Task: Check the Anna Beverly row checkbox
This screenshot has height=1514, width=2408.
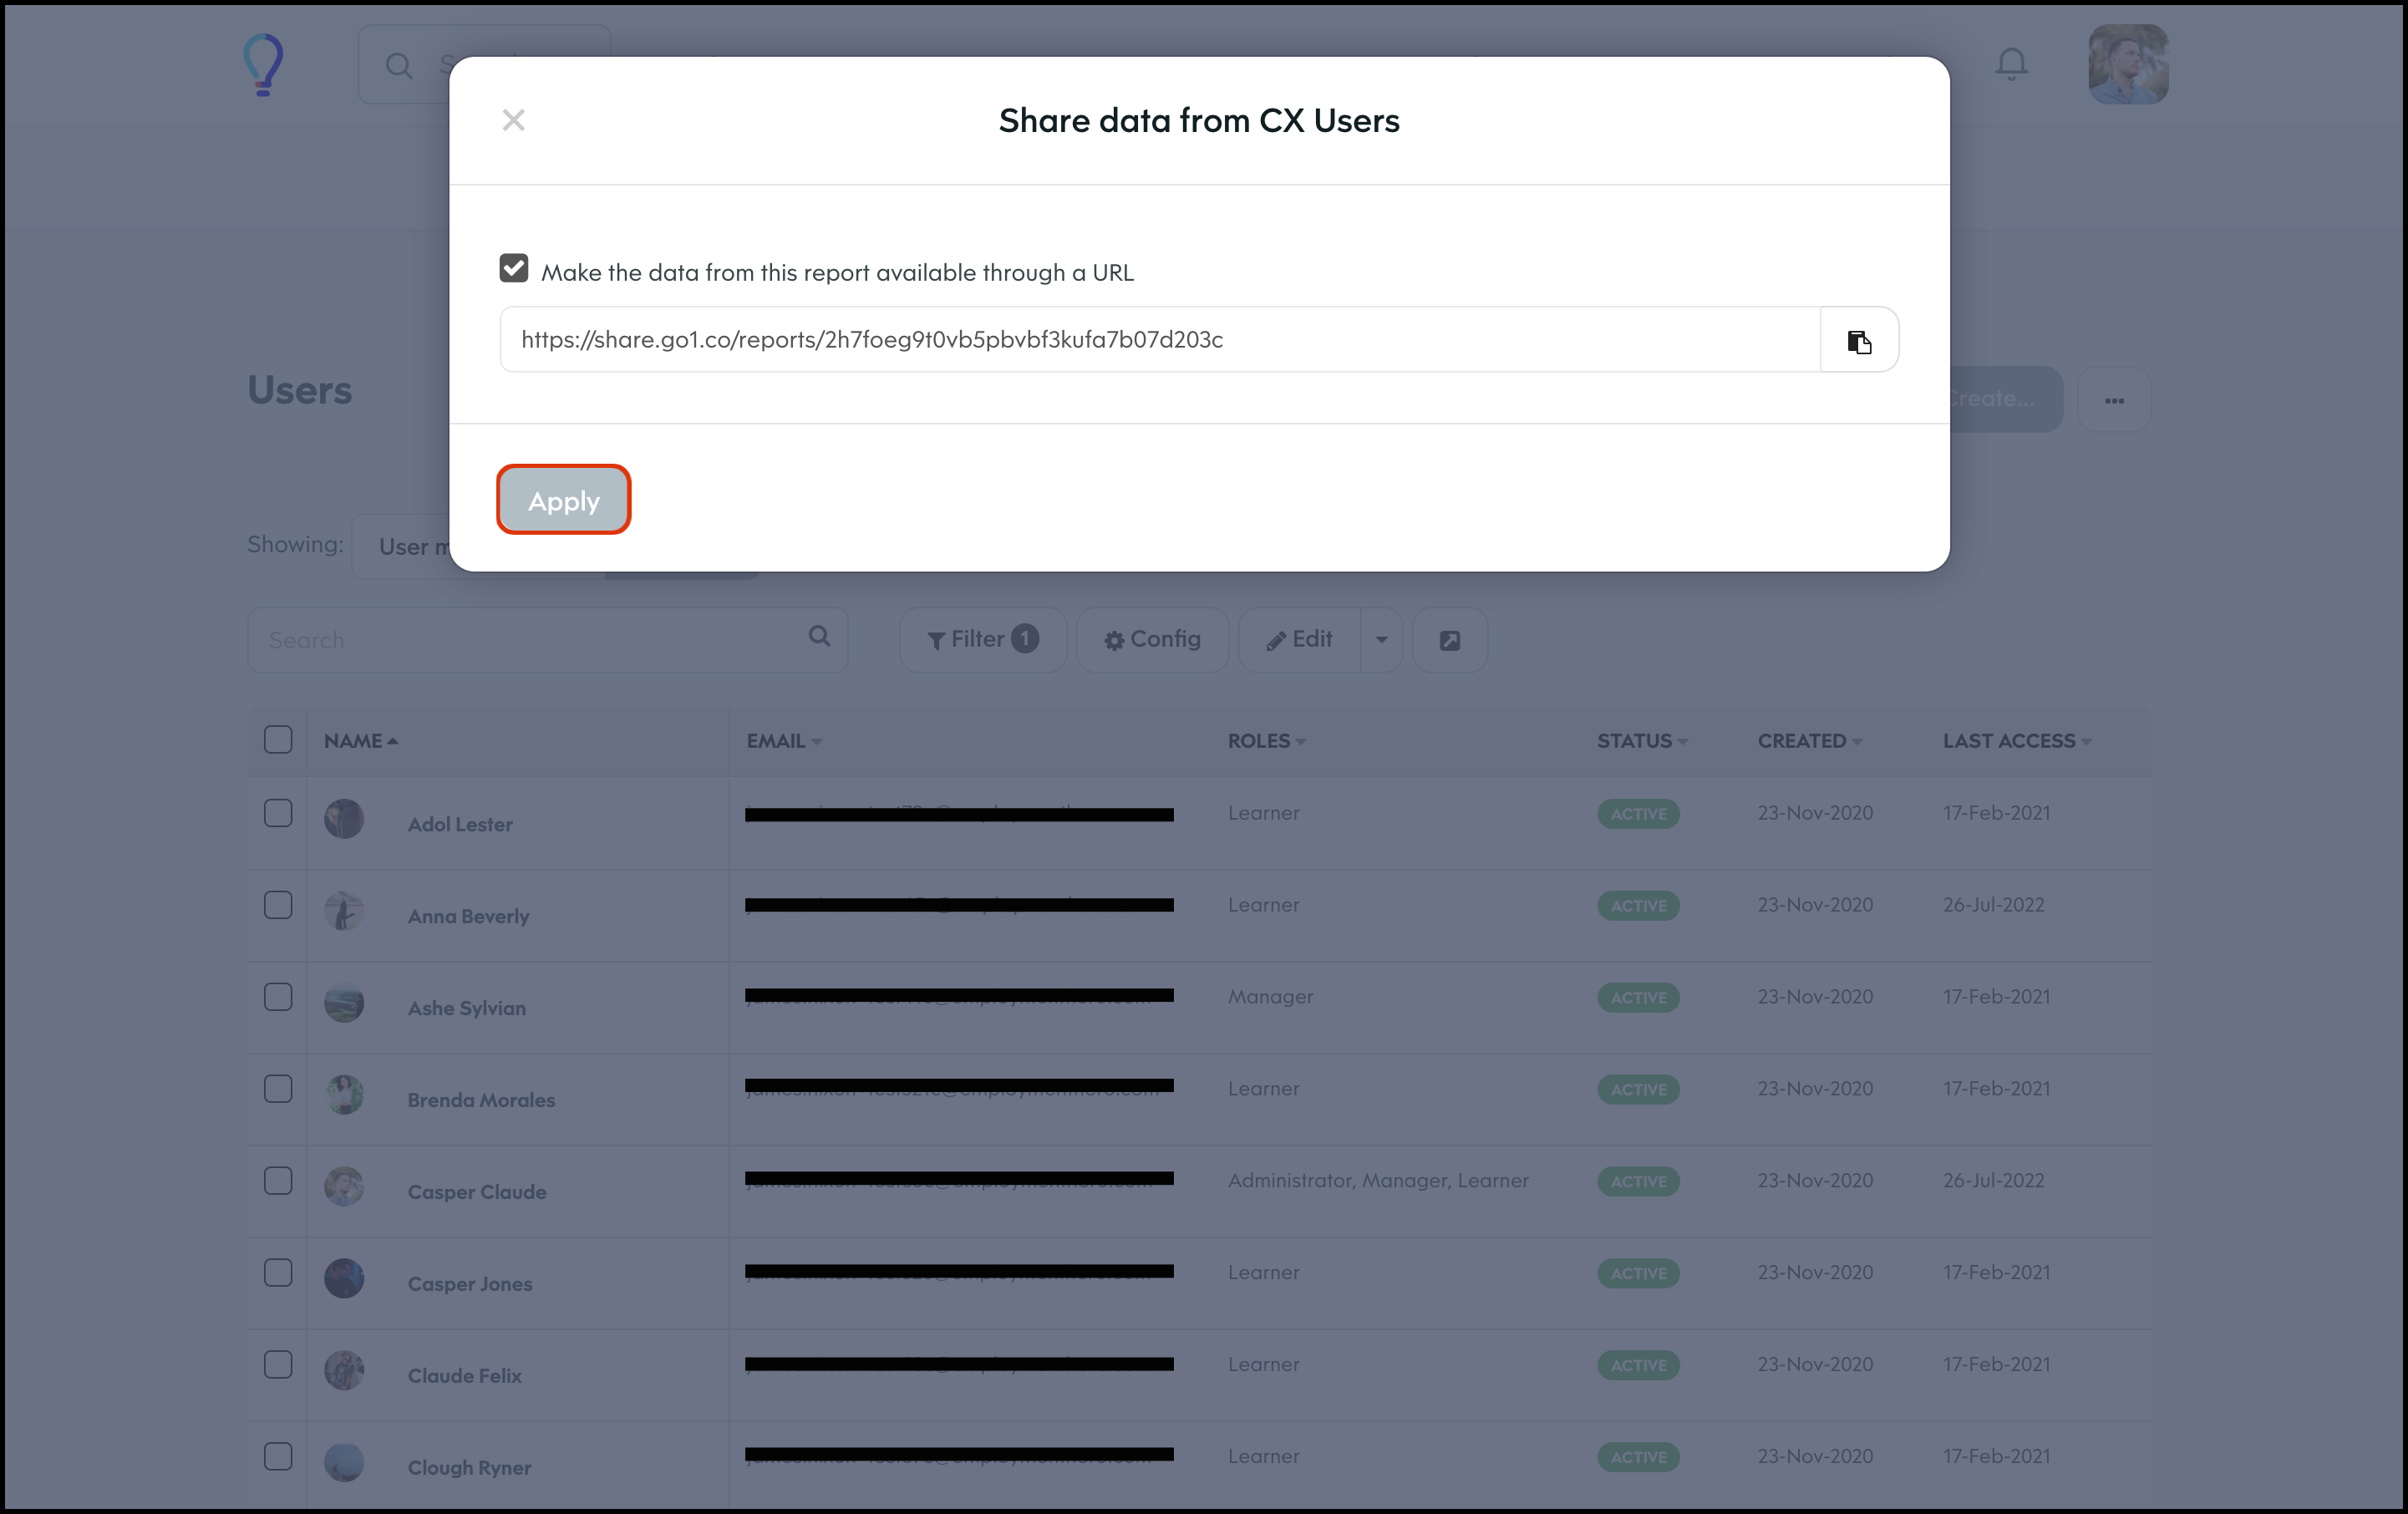Action: point(278,905)
